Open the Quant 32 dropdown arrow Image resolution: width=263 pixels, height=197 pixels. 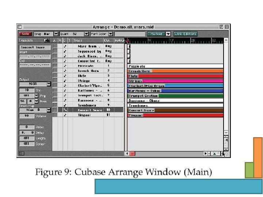point(86,34)
